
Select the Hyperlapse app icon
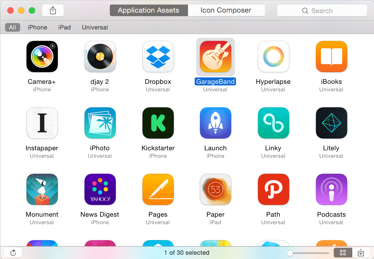pyautogui.click(x=274, y=57)
